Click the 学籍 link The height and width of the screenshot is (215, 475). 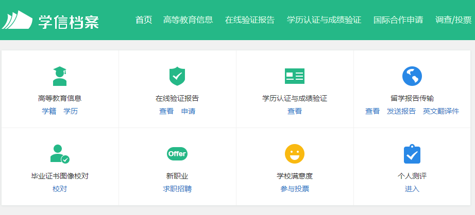[49, 111]
